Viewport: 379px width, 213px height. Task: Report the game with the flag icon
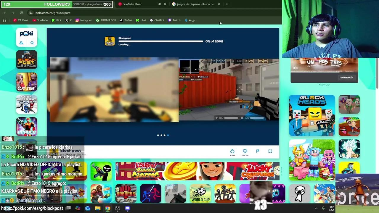[258, 151]
